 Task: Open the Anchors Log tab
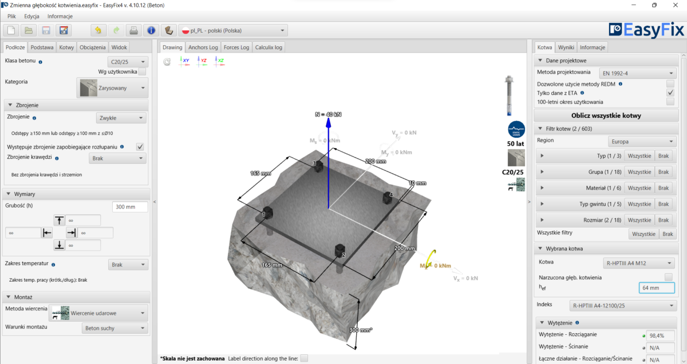[x=203, y=47]
